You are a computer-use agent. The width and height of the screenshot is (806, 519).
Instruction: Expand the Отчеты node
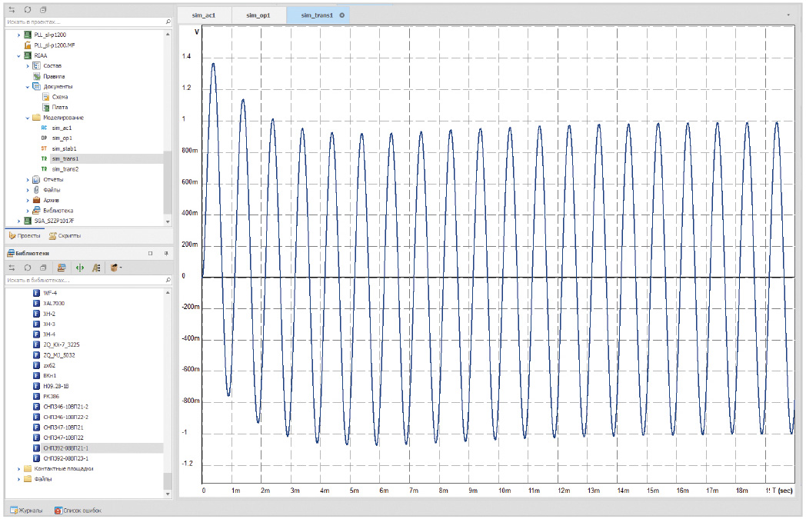[28, 180]
